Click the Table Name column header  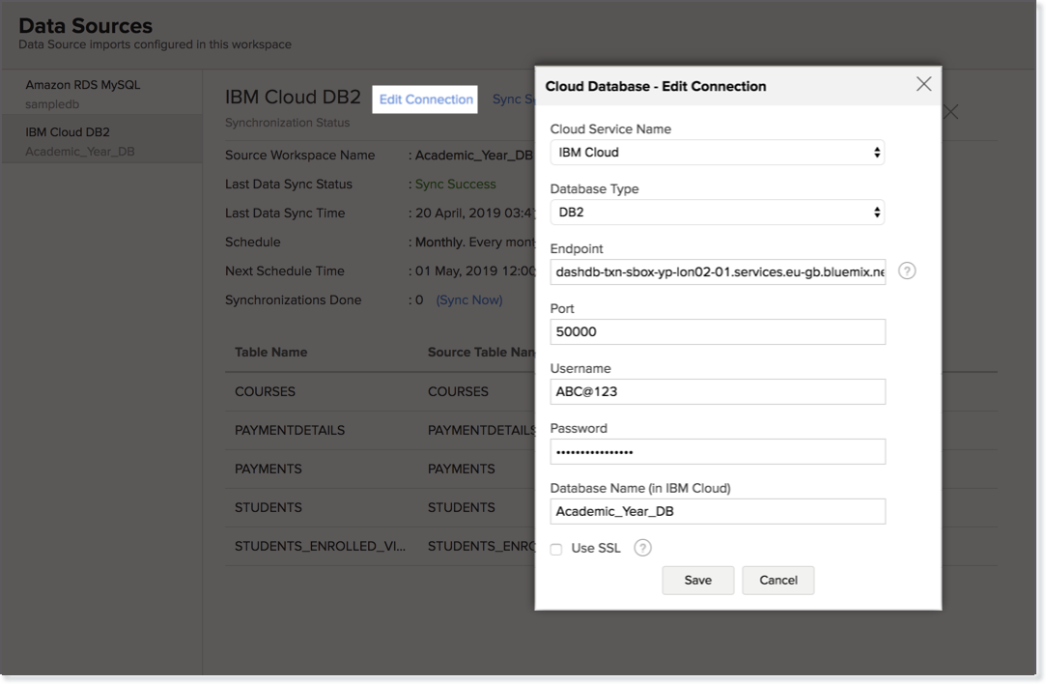click(x=271, y=353)
